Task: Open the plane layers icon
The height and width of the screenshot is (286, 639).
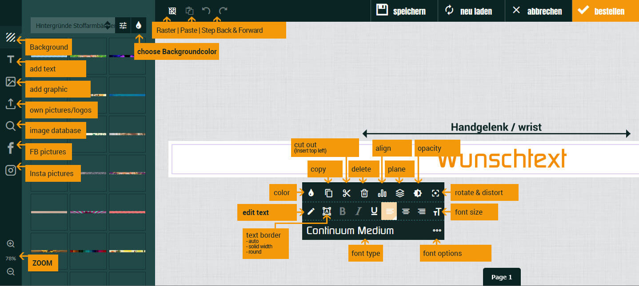Action: click(400, 193)
